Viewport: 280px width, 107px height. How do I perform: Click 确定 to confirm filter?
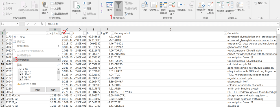tap(38, 90)
